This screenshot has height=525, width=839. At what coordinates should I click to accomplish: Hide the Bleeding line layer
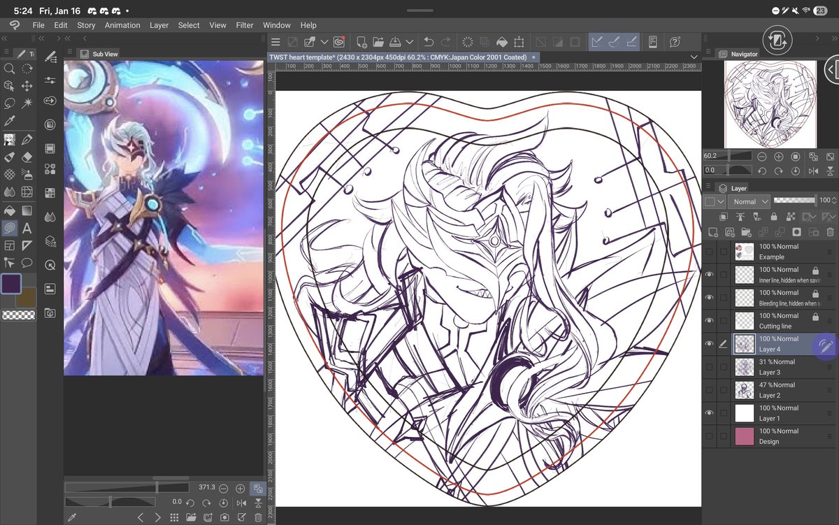tap(710, 298)
